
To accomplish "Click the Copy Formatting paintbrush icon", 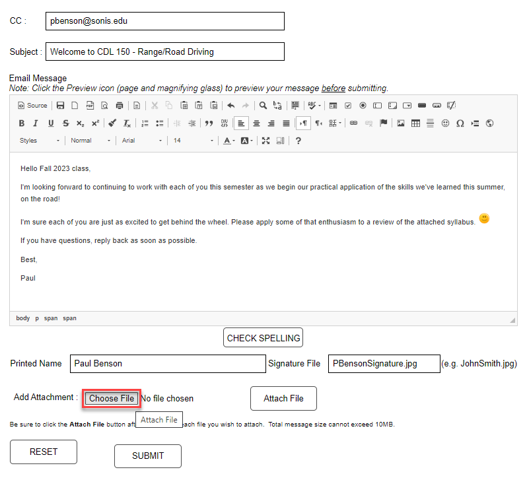I will [x=112, y=123].
